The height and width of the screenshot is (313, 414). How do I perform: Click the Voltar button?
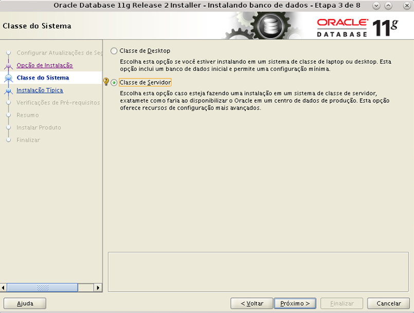tap(251, 304)
